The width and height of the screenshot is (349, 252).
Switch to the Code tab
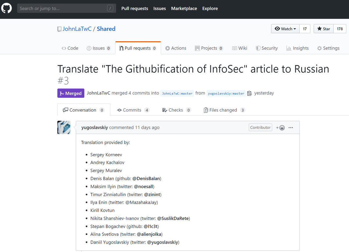pos(70,48)
